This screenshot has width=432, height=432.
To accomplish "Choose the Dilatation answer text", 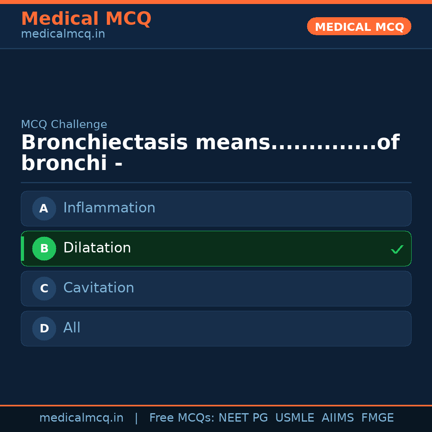I will click(x=97, y=248).
